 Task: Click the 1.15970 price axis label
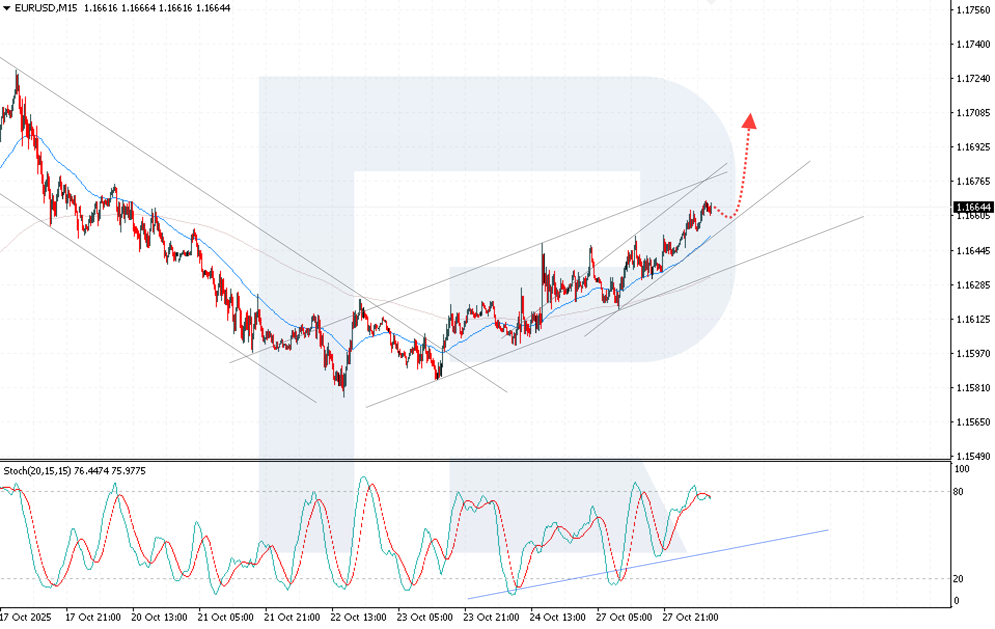(973, 353)
